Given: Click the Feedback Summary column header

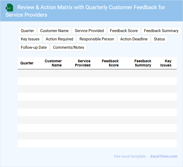Looking at the screenshot, I should pyautogui.click(x=143, y=63).
